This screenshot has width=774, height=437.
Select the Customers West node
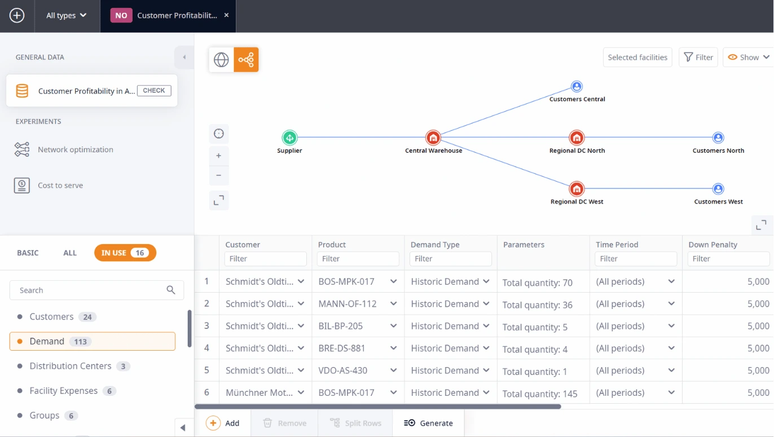point(718,188)
